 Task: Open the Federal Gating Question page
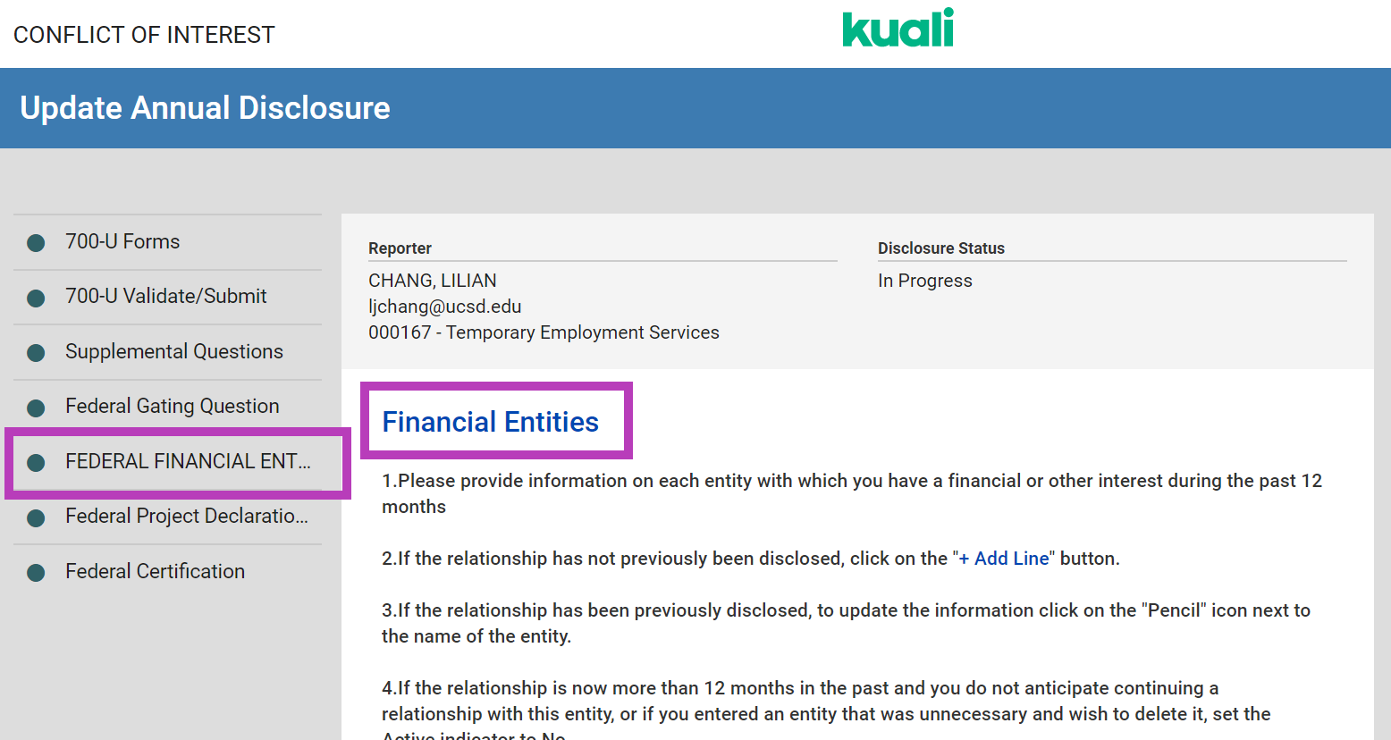pyautogui.click(x=172, y=406)
